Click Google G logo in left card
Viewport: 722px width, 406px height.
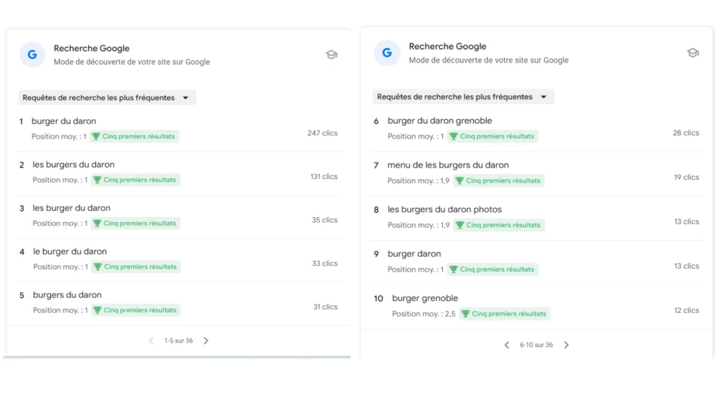[x=32, y=55]
